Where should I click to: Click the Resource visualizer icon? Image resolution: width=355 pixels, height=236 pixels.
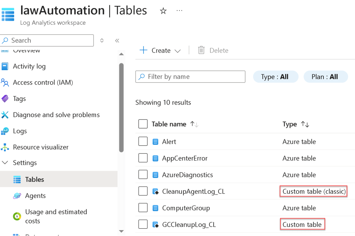point(5,147)
